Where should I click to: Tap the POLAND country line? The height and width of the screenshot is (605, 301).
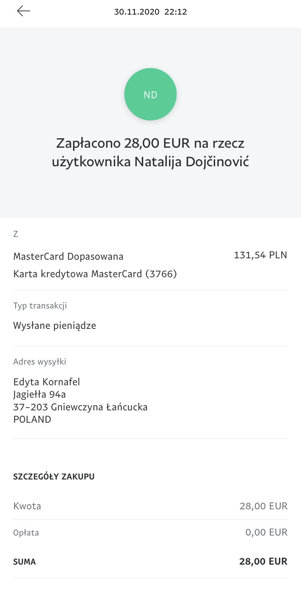[32, 419]
